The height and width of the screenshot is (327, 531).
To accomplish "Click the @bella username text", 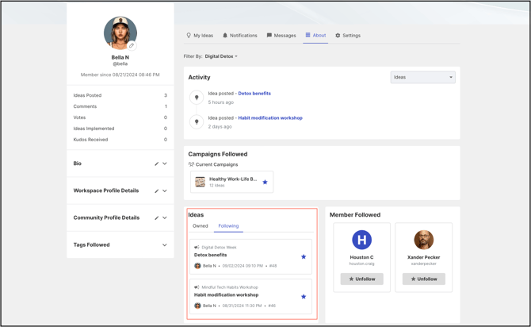I will pos(120,63).
